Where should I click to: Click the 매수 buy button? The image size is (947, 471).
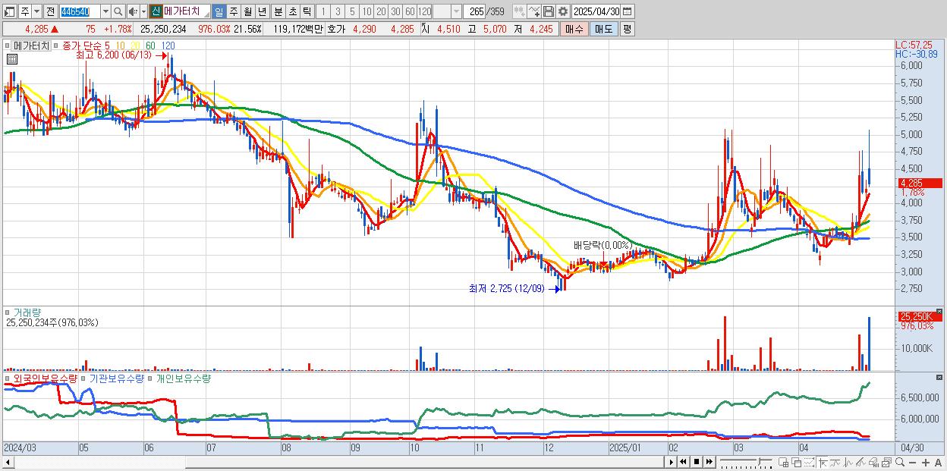[x=574, y=29]
